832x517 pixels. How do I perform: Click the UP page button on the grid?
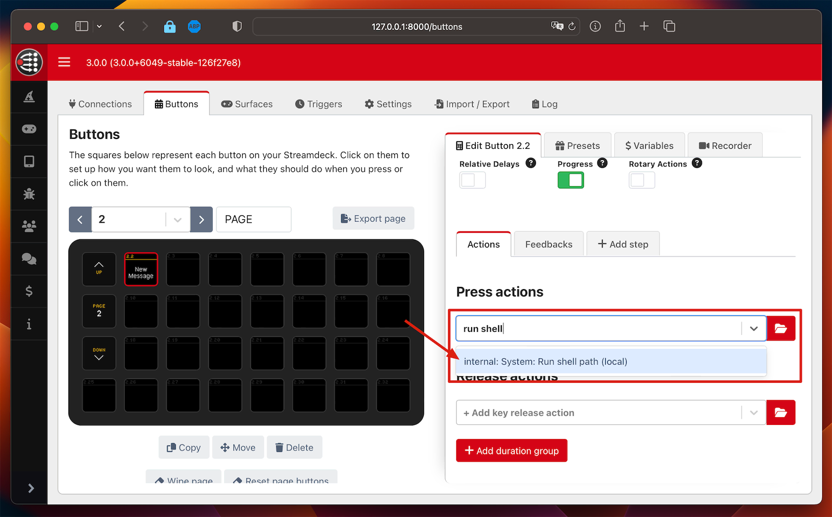click(99, 269)
